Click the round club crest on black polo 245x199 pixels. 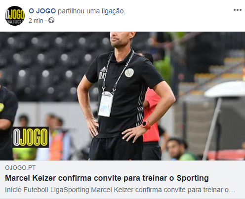129,73
